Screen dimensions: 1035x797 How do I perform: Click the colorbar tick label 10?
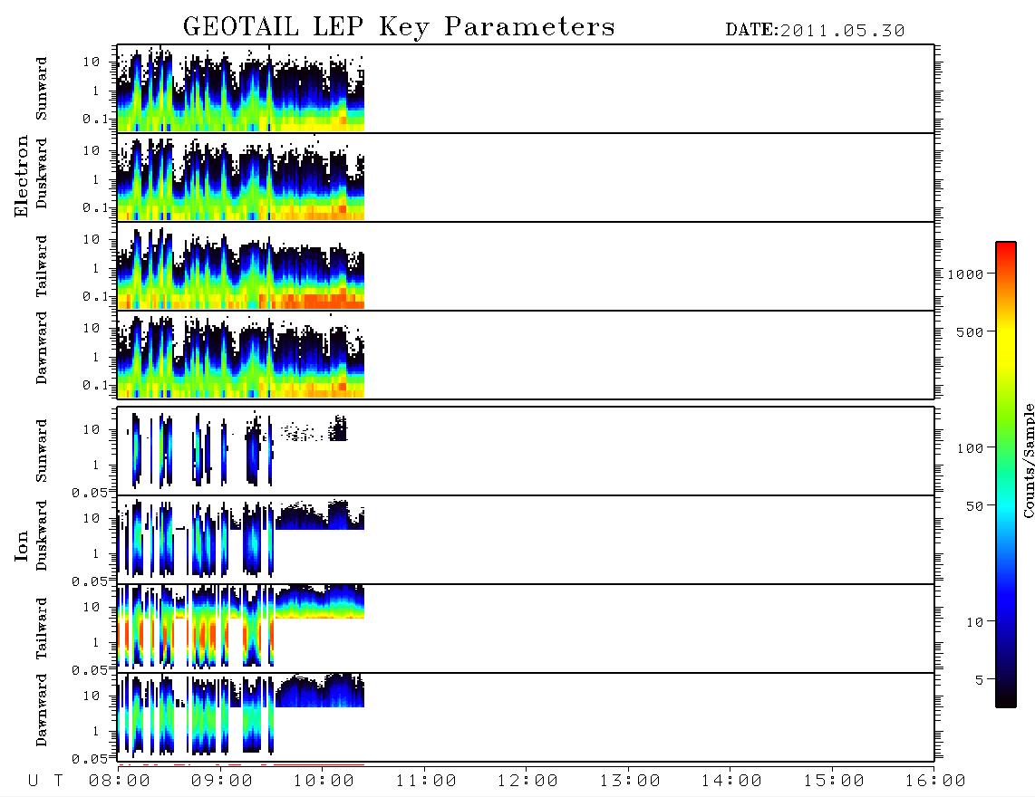pyautogui.click(x=974, y=622)
